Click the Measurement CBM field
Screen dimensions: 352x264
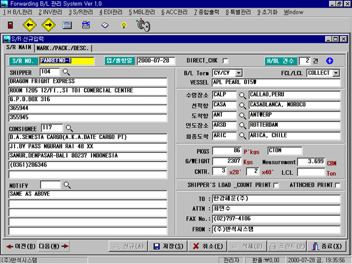click(311, 162)
